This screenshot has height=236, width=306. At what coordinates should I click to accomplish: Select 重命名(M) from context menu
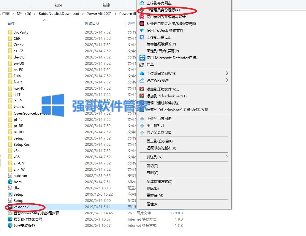155,195
